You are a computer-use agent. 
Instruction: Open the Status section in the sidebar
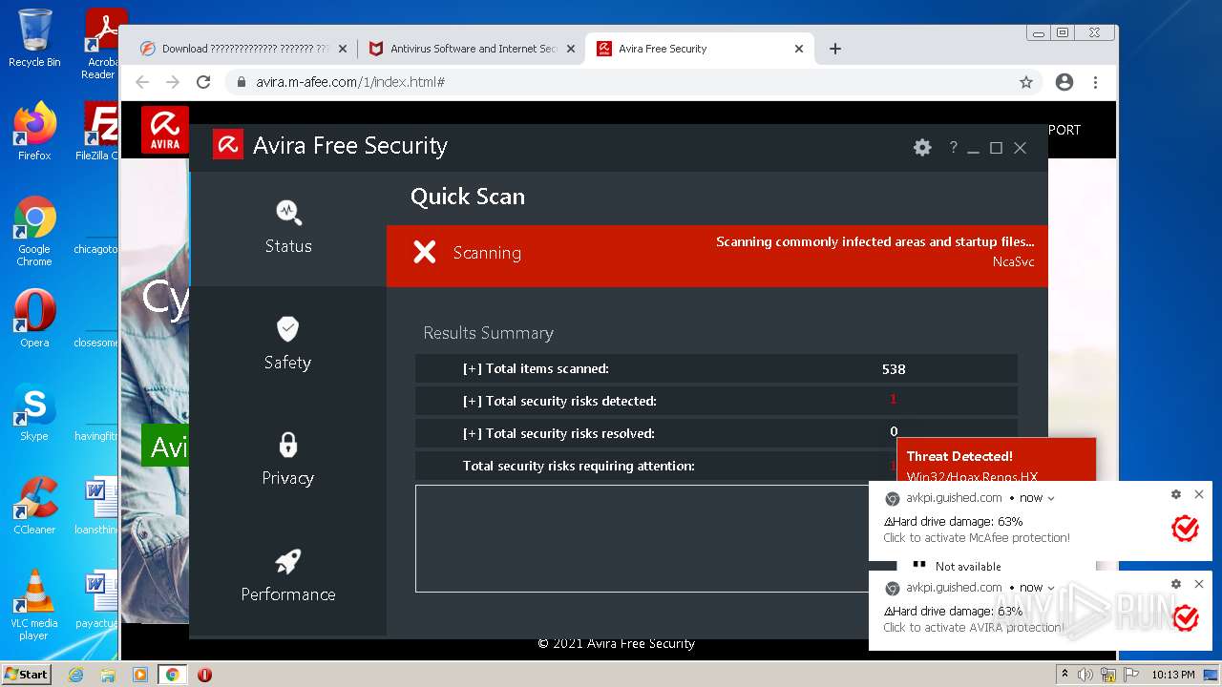(288, 227)
